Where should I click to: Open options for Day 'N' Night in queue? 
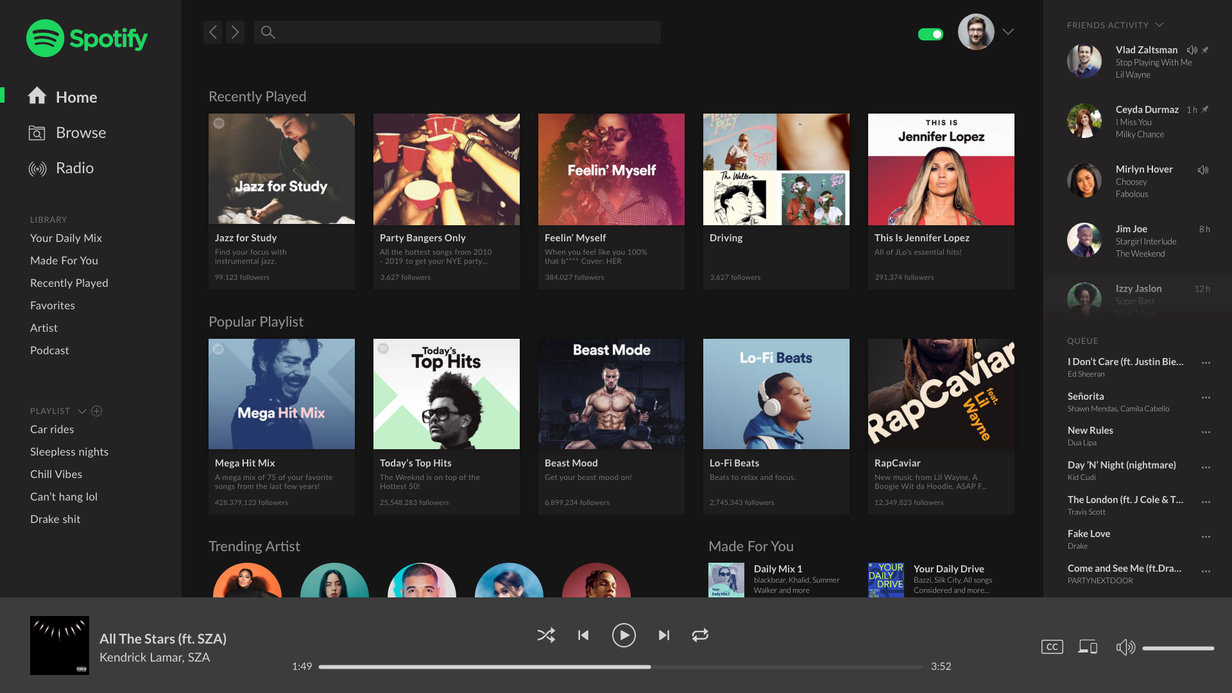[1206, 467]
